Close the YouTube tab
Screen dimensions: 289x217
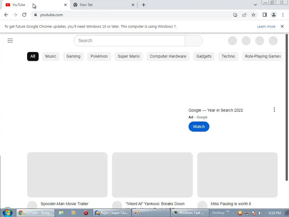click(65, 5)
